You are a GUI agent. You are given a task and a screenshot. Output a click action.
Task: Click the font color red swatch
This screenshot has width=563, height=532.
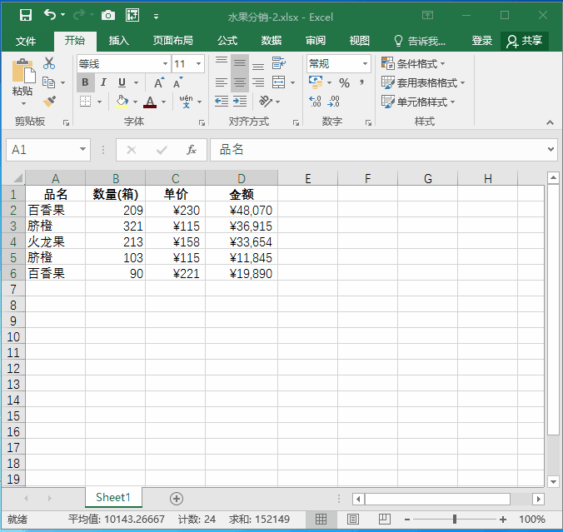150,102
